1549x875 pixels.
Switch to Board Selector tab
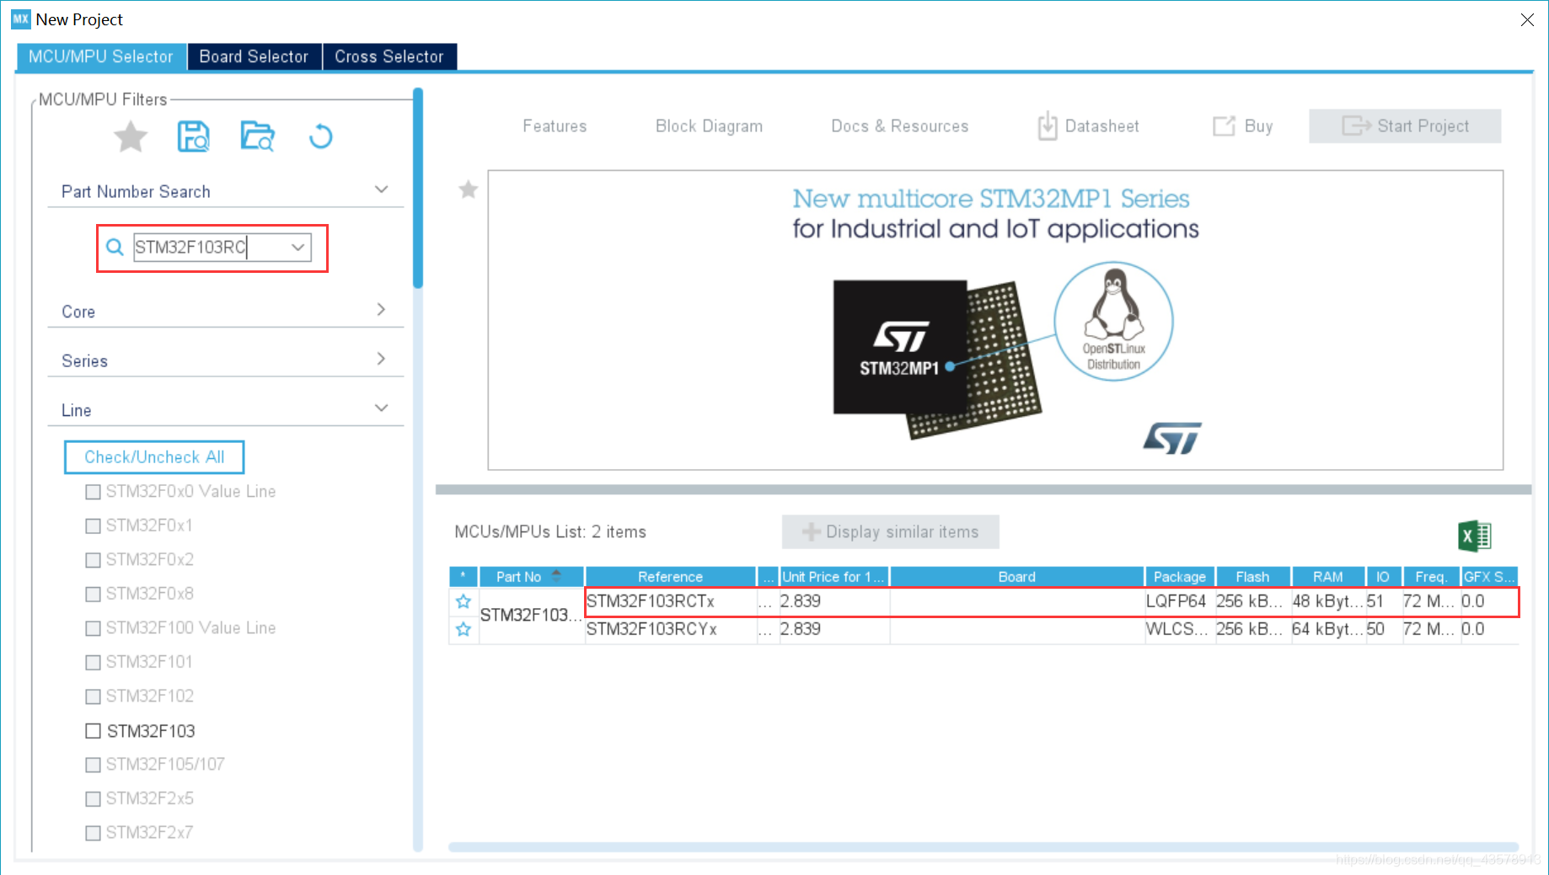pyautogui.click(x=254, y=56)
